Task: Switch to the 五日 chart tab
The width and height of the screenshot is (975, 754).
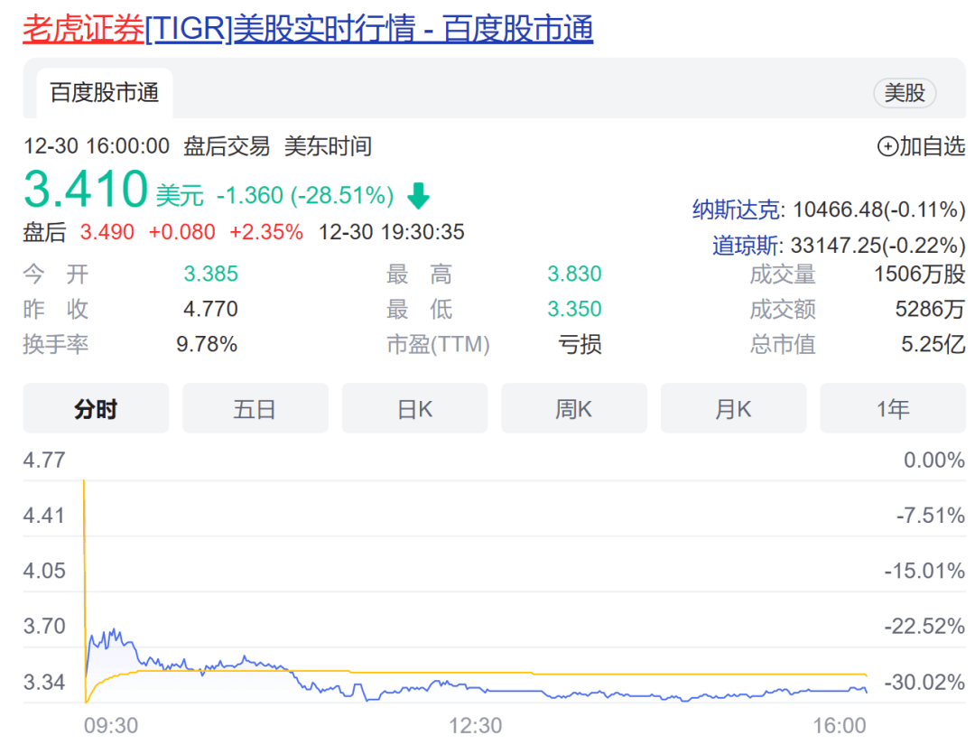Action: pos(255,409)
